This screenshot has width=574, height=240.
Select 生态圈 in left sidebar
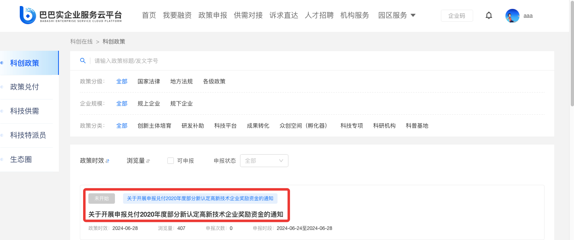tap(29, 159)
